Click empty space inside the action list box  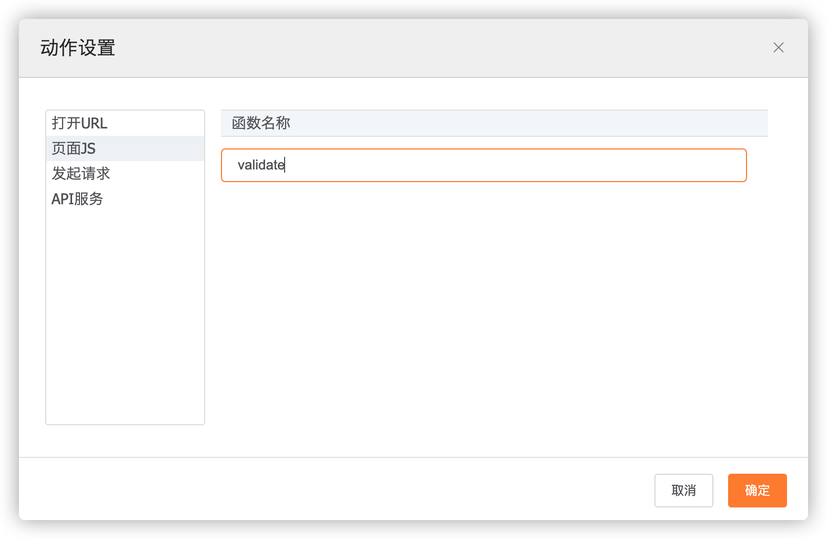(x=125, y=316)
